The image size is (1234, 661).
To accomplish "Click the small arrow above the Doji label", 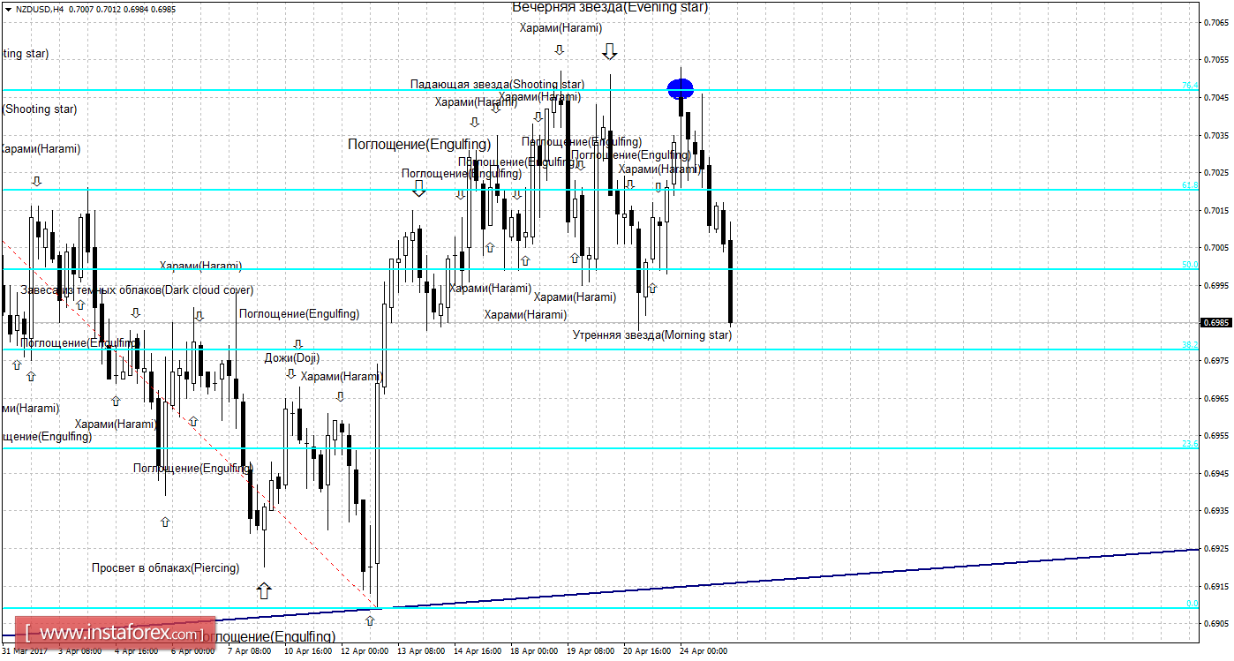I will tap(298, 343).
